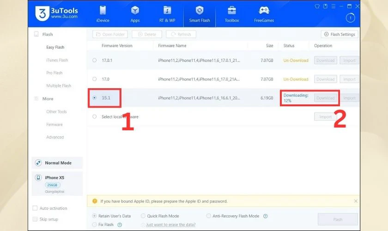388x231 pixels.
Task: Dismiss the Apple ID warning banner
Action: point(356,201)
